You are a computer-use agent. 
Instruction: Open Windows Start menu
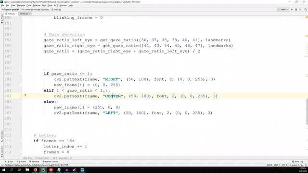pyautogui.click(x=3, y=170)
